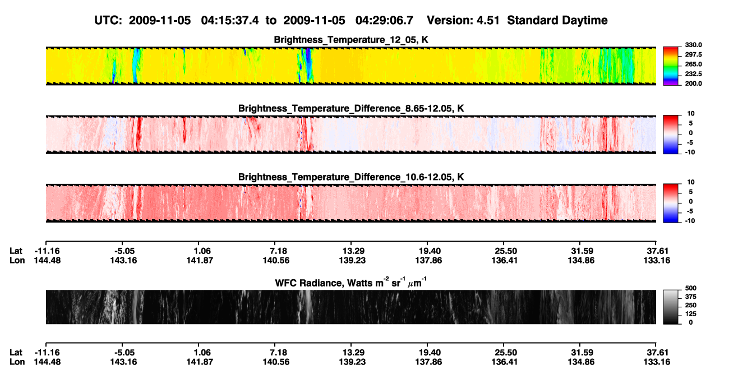Click latitude '13.29' under the 10.6-12.05 panel
The height and width of the screenshot is (374, 729).
coord(351,251)
